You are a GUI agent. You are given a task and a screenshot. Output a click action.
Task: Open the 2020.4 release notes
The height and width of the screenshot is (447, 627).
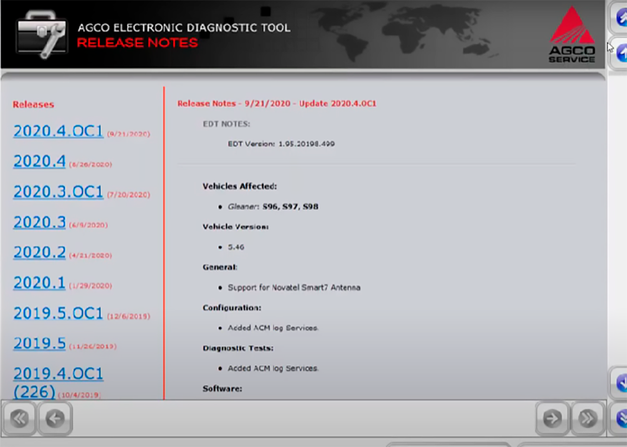pos(39,161)
